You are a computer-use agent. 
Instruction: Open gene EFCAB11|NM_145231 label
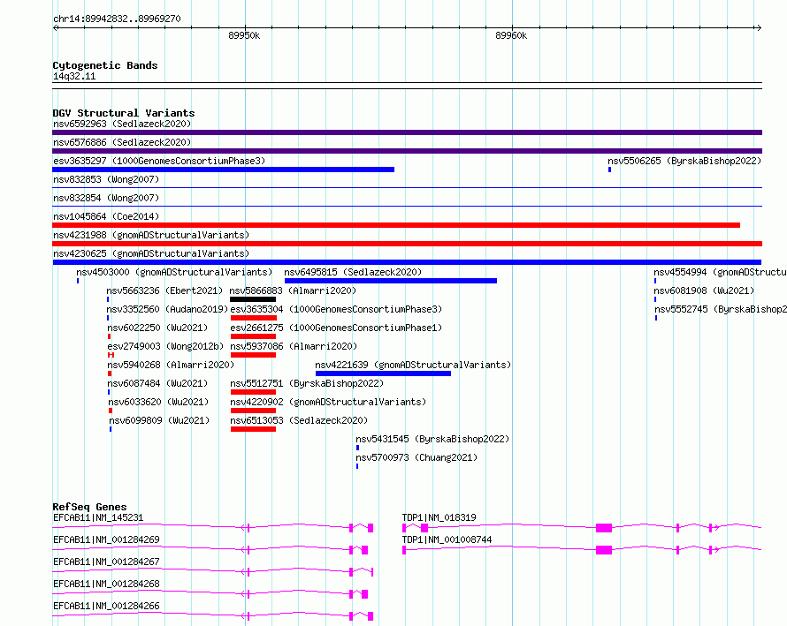pyautogui.click(x=98, y=517)
